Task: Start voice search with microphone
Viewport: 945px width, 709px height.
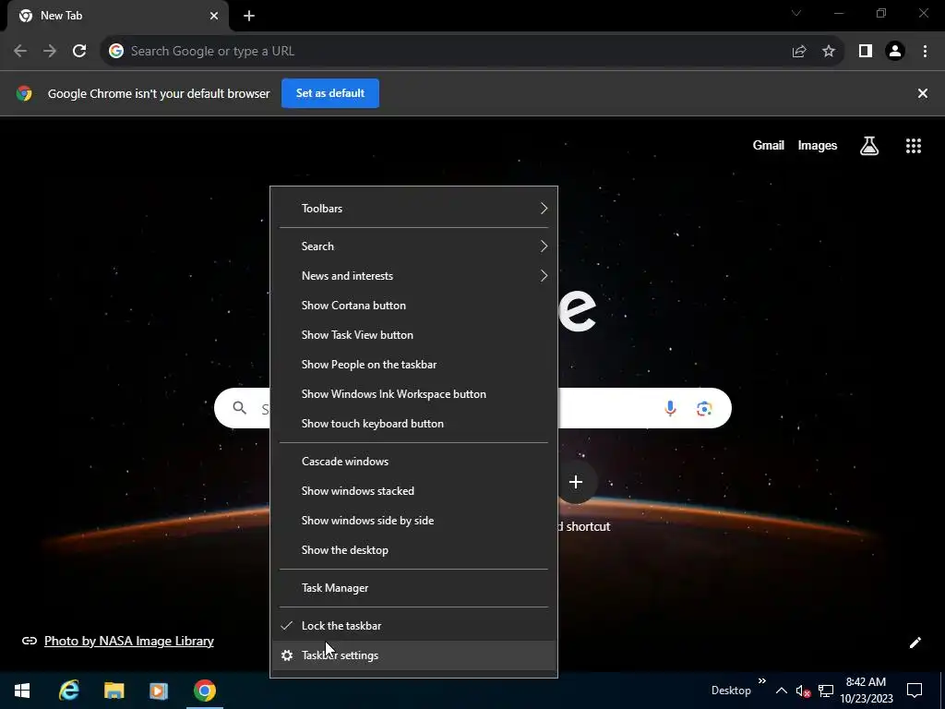Action: pyautogui.click(x=670, y=409)
